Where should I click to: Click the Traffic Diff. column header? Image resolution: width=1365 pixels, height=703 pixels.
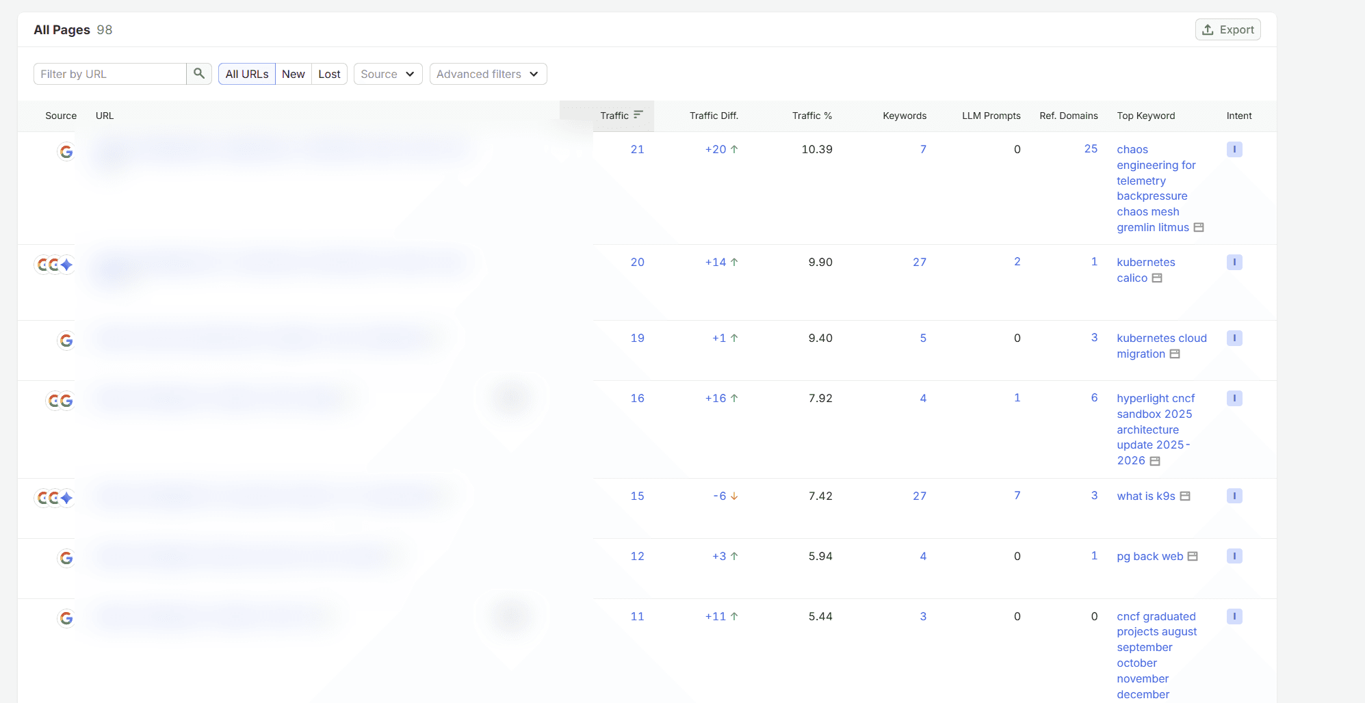click(x=714, y=116)
